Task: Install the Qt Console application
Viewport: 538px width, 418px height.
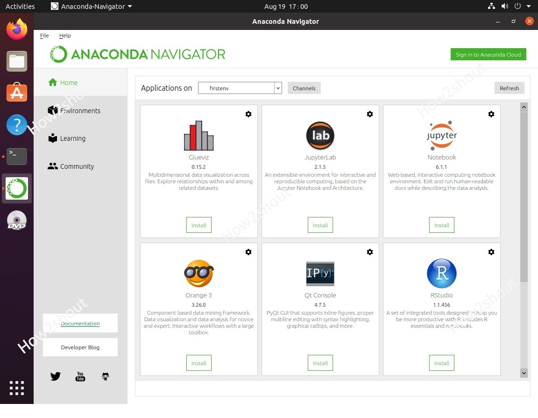Action: 320,363
